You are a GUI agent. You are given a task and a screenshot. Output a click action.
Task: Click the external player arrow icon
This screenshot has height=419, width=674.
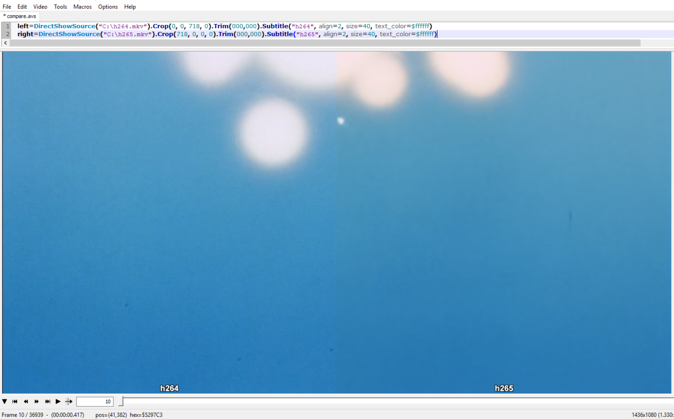(69, 401)
